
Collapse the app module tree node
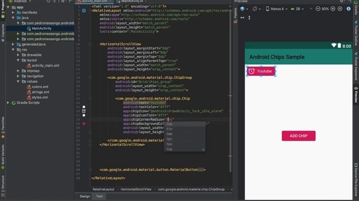(8, 7)
